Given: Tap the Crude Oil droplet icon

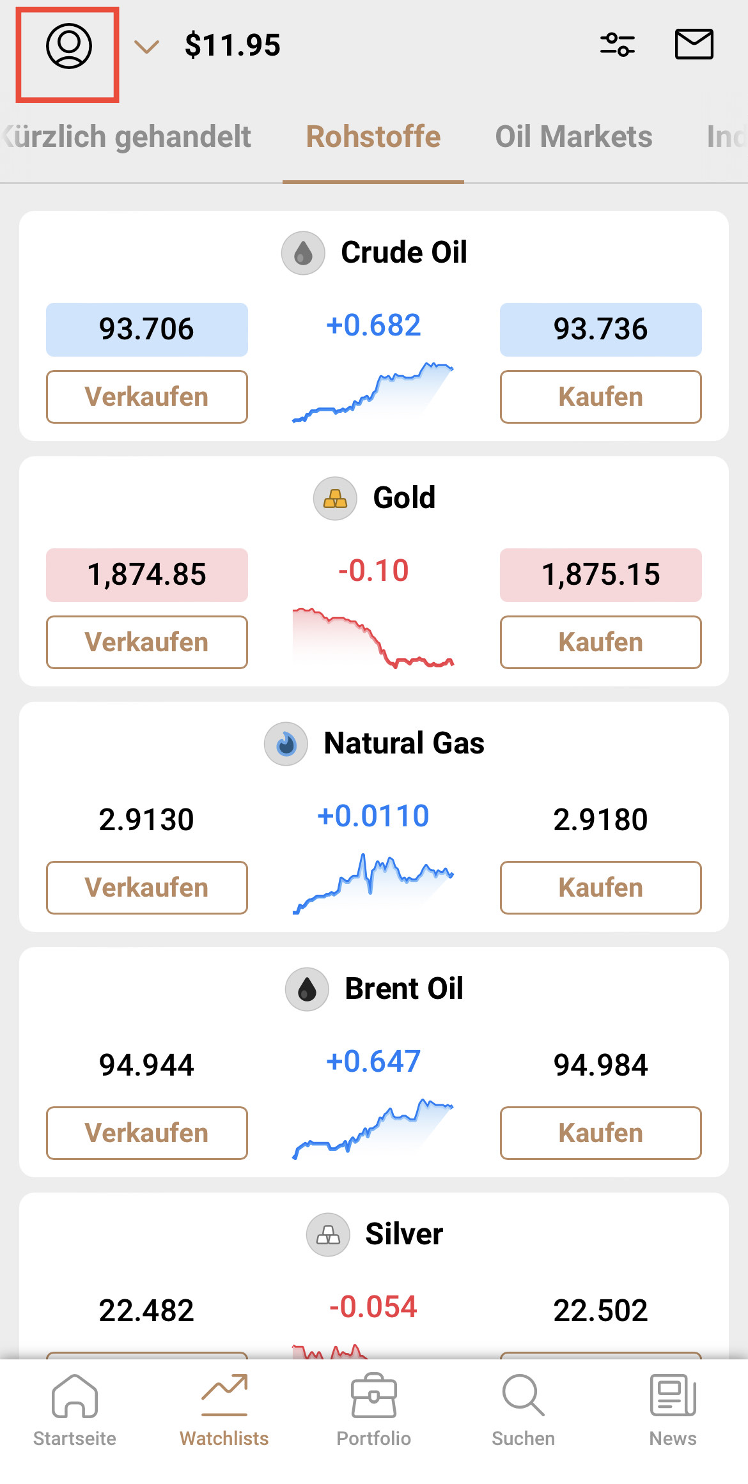Looking at the screenshot, I should click(x=304, y=253).
